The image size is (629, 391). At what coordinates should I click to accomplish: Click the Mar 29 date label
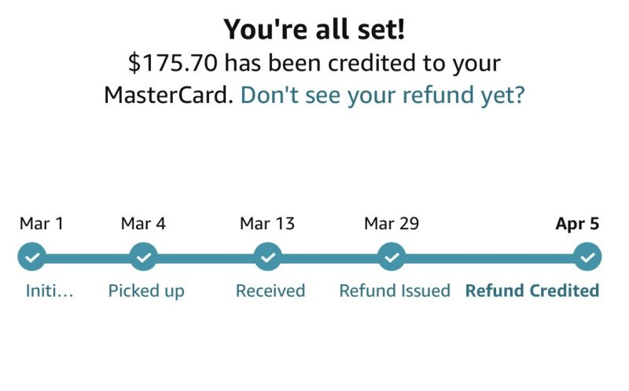pyautogui.click(x=391, y=224)
